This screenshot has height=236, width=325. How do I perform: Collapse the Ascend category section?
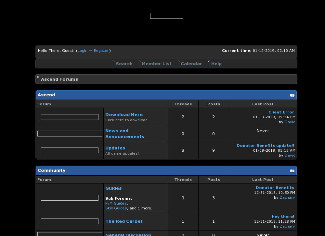click(292, 95)
